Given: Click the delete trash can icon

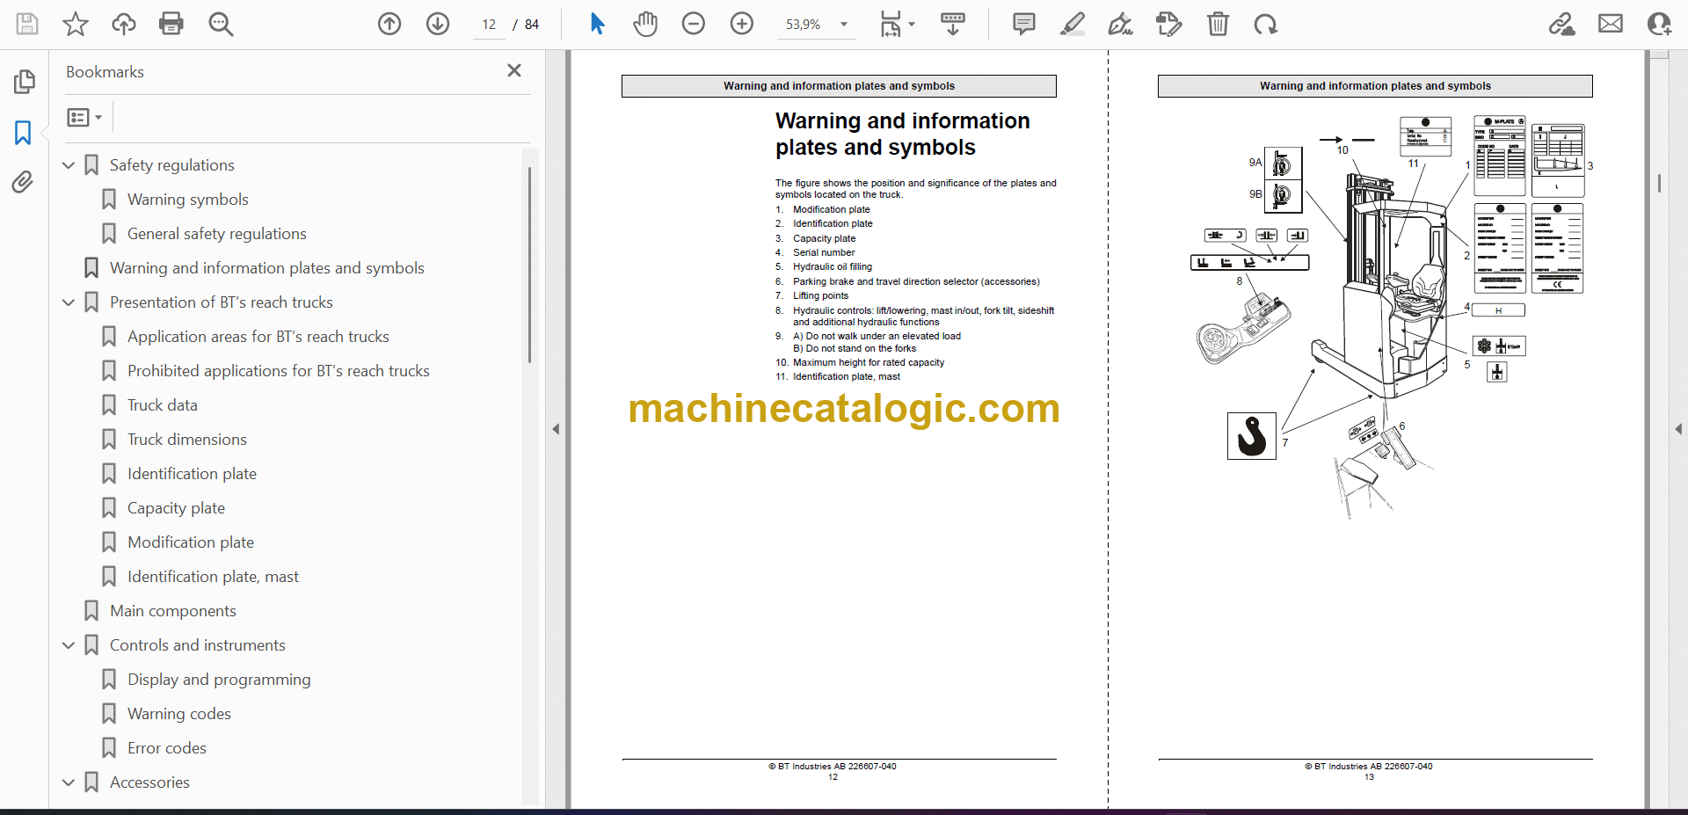Looking at the screenshot, I should [x=1218, y=24].
